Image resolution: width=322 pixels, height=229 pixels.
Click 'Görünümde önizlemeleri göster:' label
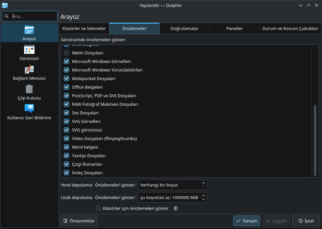(x=93, y=40)
